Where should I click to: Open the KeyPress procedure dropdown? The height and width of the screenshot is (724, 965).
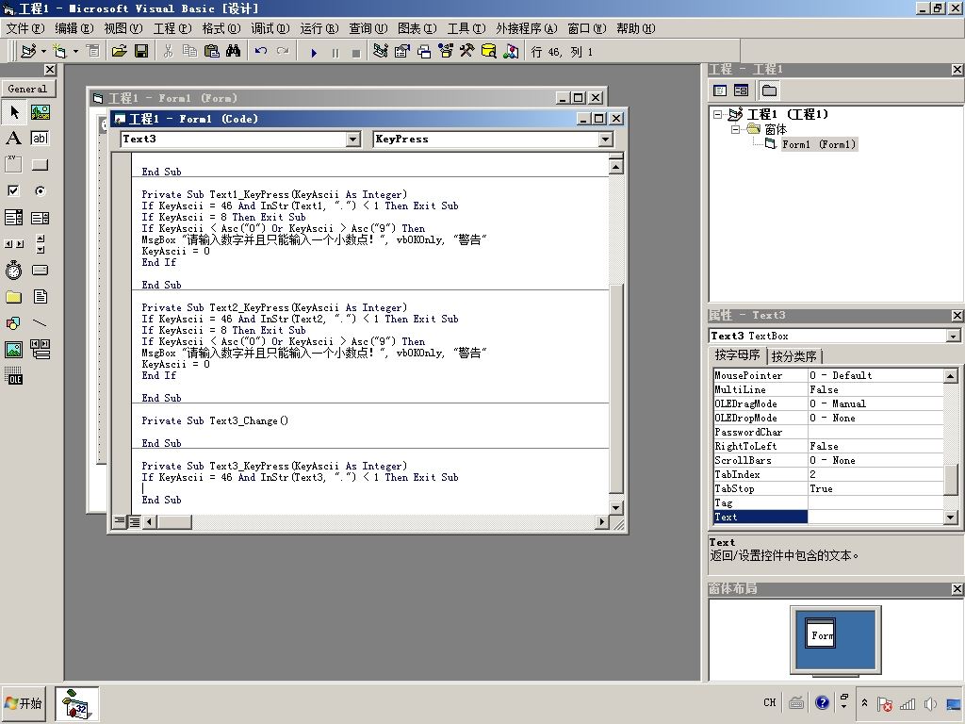[x=606, y=140]
